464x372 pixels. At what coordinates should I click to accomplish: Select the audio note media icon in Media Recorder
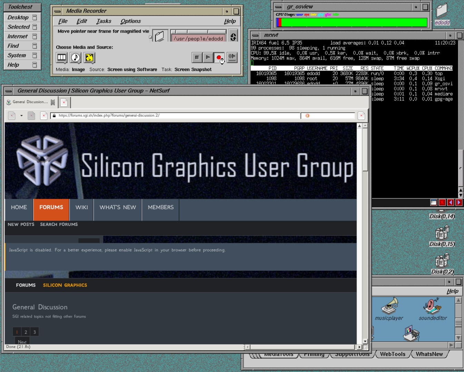pyautogui.click(x=76, y=58)
